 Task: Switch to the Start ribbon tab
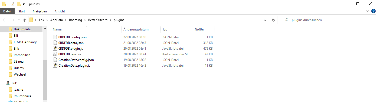coord(22,11)
